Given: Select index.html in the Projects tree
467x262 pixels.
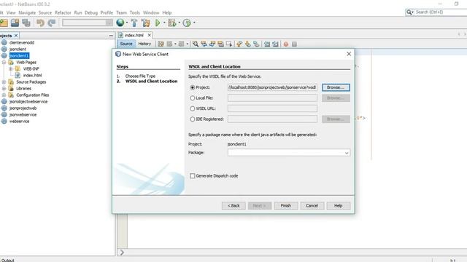Looking at the screenshot, I should [x=32, y=76].
